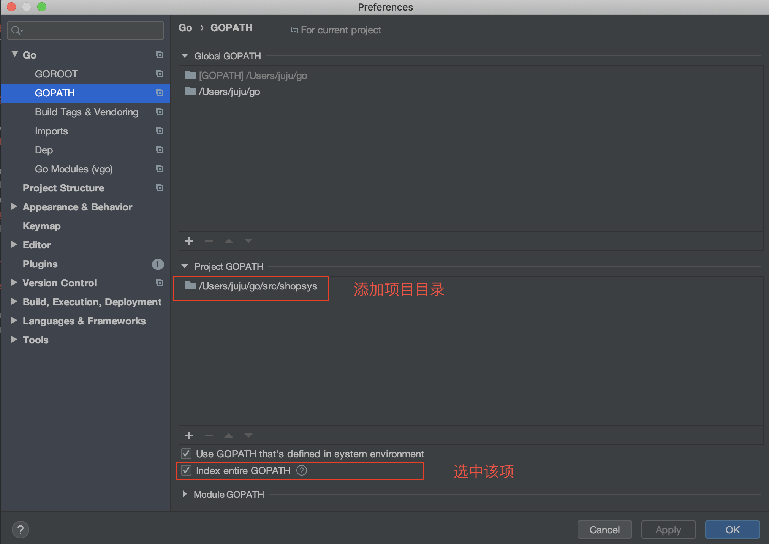Open the Plugins settings page
This screenshot has width=769, height=544.
[x=40, y=264]
